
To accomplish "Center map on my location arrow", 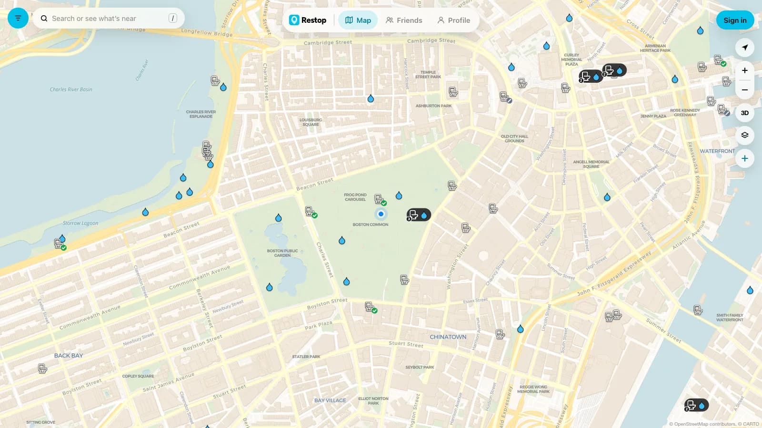I will click(x=745, y=47).
